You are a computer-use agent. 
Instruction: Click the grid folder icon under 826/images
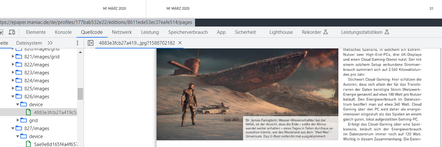[23, 120]
